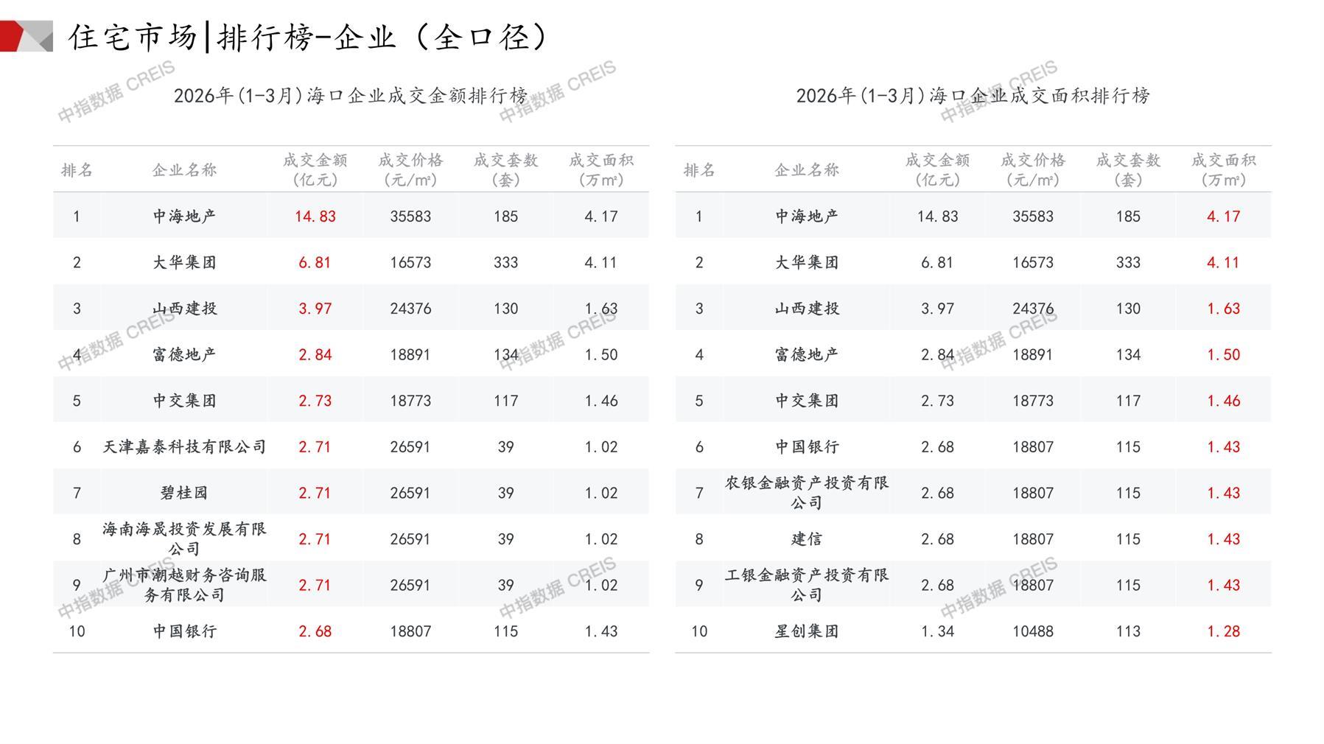Click the 星创集团 company name
Screen dimensions: 1324x744
point(807,631)
